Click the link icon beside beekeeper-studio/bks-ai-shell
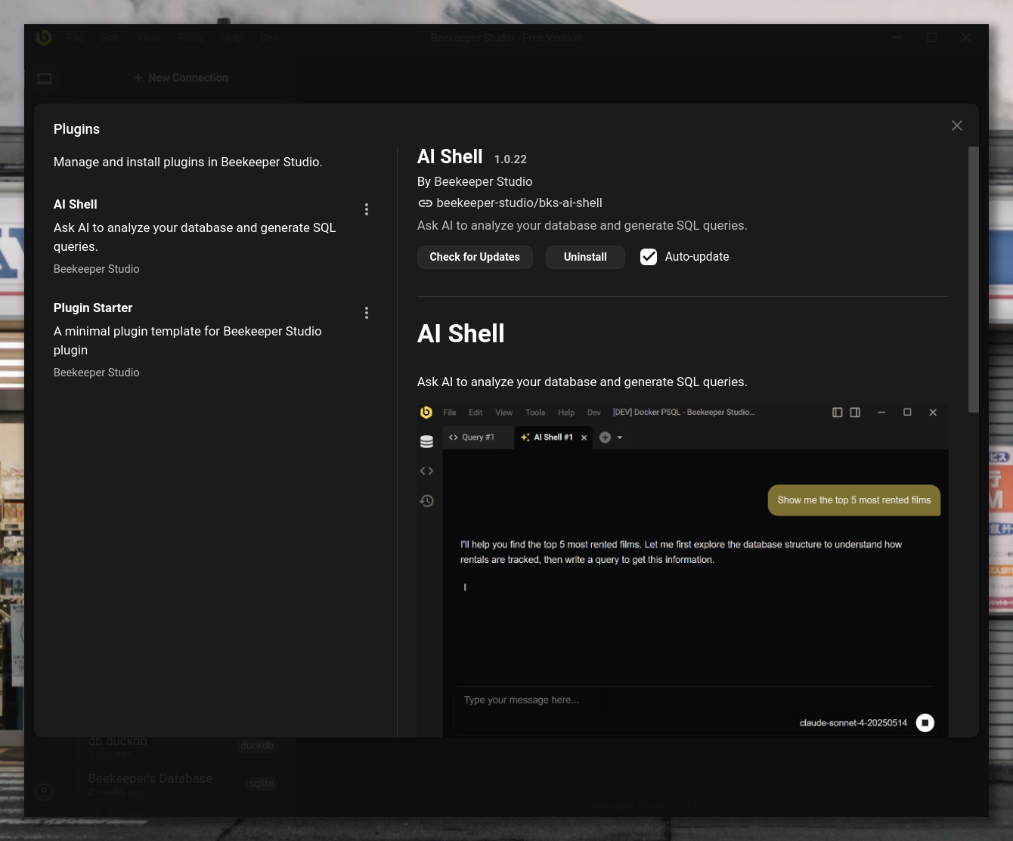Viewport: 1013px width, 841px height. pos(425,203)
